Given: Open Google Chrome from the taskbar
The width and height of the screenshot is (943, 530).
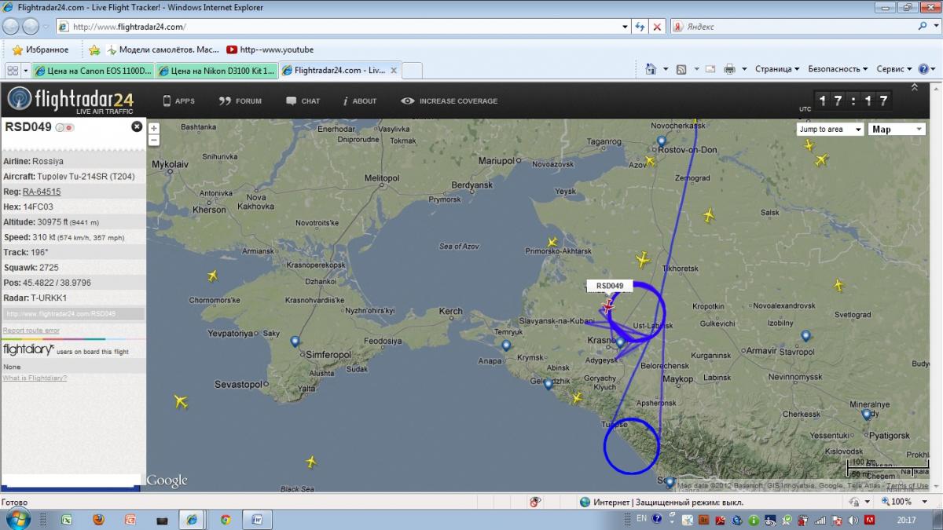Looking at the screenshot, I should pos(226,520).
